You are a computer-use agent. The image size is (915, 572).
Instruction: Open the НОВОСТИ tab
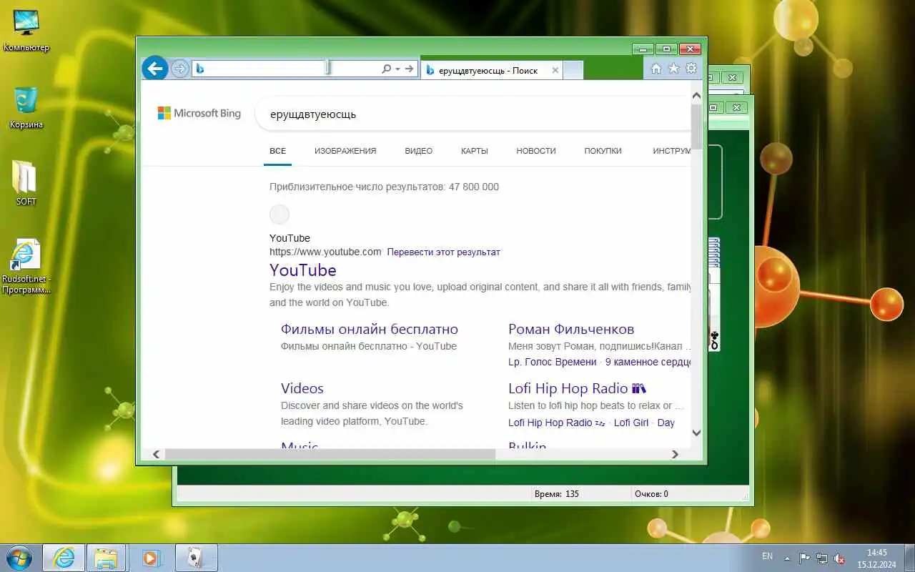[536, 151]
